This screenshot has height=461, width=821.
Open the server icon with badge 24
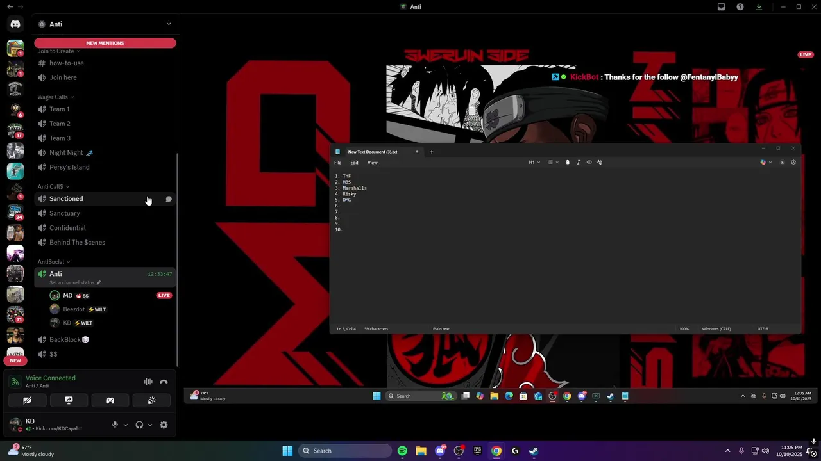(15, 211)
